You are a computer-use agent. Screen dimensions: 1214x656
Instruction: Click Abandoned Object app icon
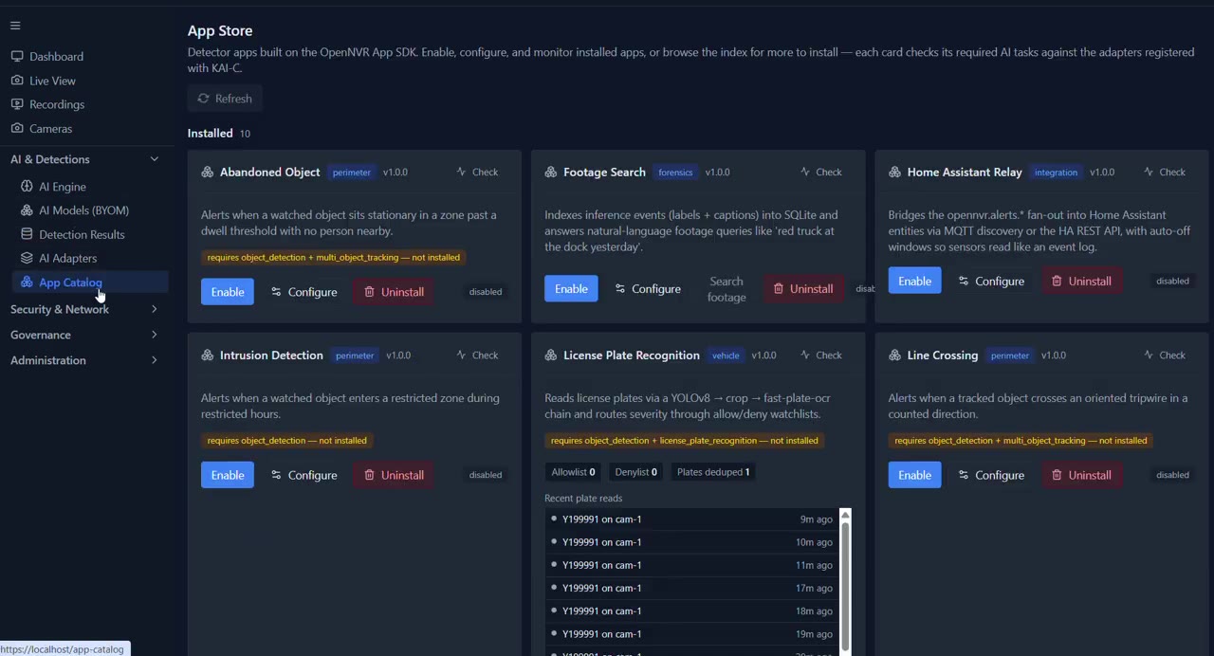tap(207, 173)
